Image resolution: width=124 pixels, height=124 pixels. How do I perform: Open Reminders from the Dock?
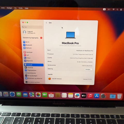click(x=64, y=95)
